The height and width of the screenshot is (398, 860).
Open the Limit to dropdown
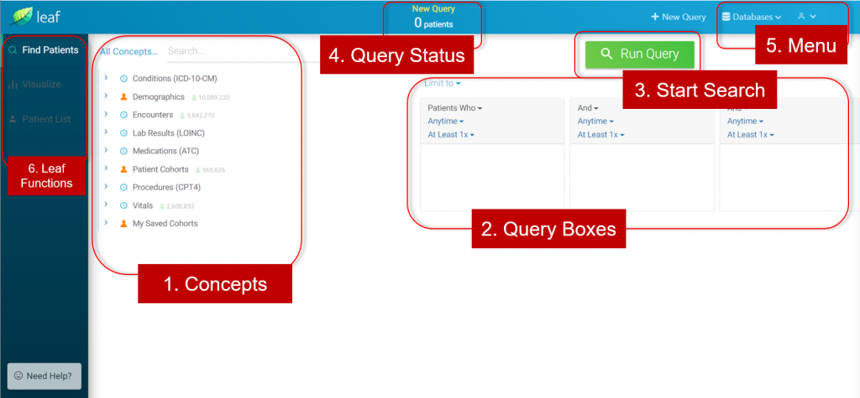coord(443,83)
